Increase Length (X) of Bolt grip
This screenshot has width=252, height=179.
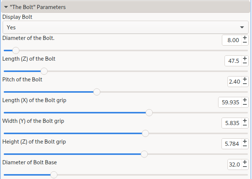click(x=245, y=100)
